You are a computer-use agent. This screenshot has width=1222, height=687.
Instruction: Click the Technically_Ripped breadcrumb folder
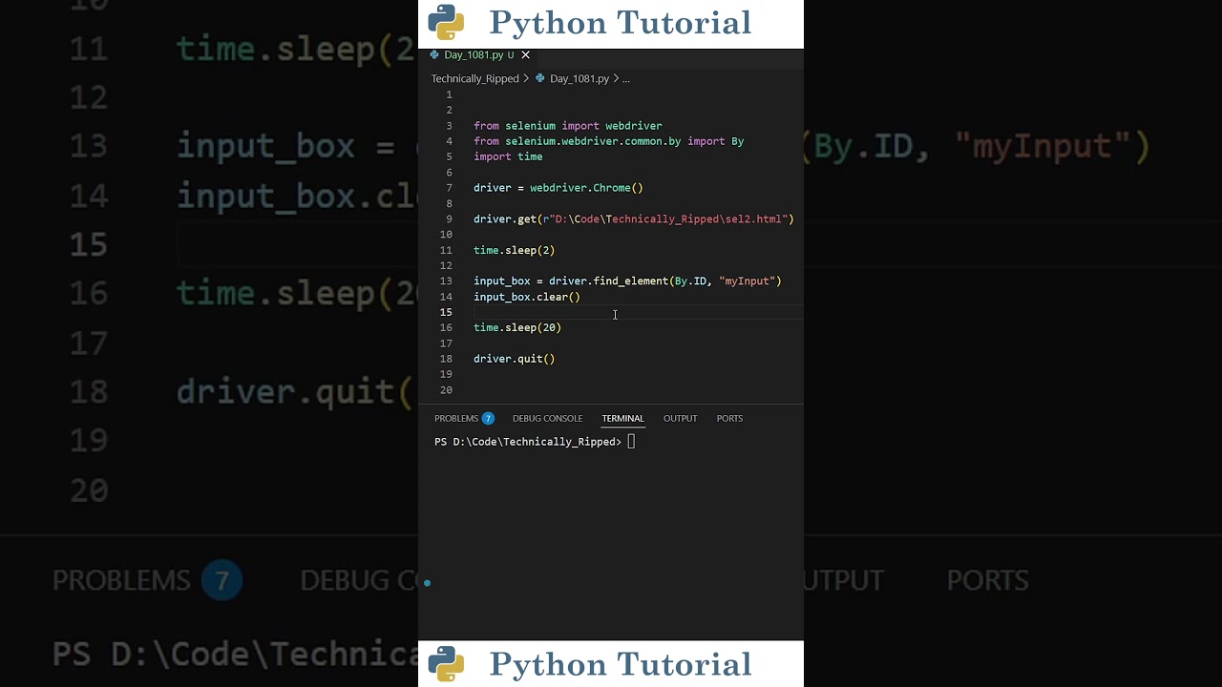[x=474, y=79]
